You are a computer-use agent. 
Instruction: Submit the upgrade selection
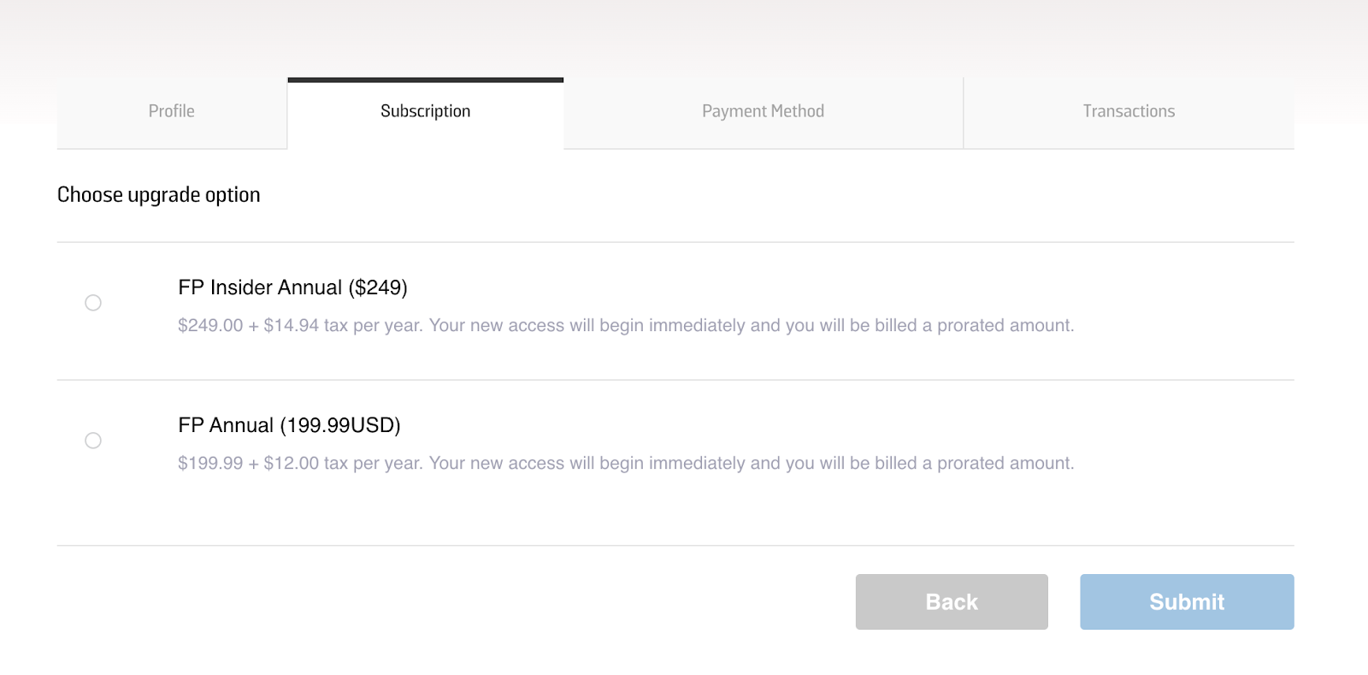pos(1187,601)
